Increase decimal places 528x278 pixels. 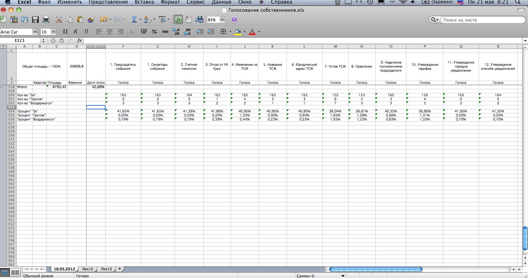point(176,32)
